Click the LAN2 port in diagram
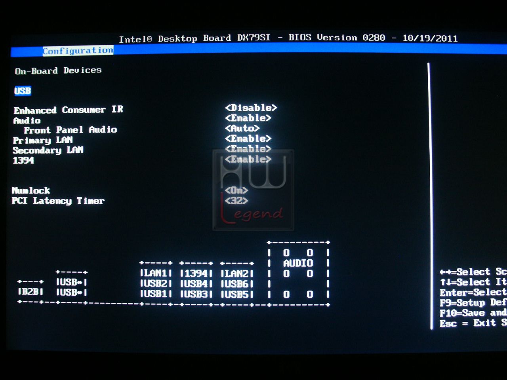 [237, 273]
